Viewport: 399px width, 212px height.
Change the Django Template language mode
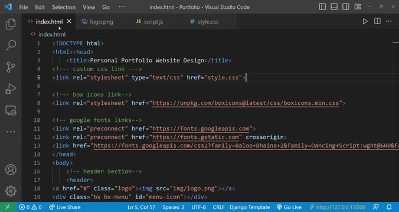(x=250, y=207)
